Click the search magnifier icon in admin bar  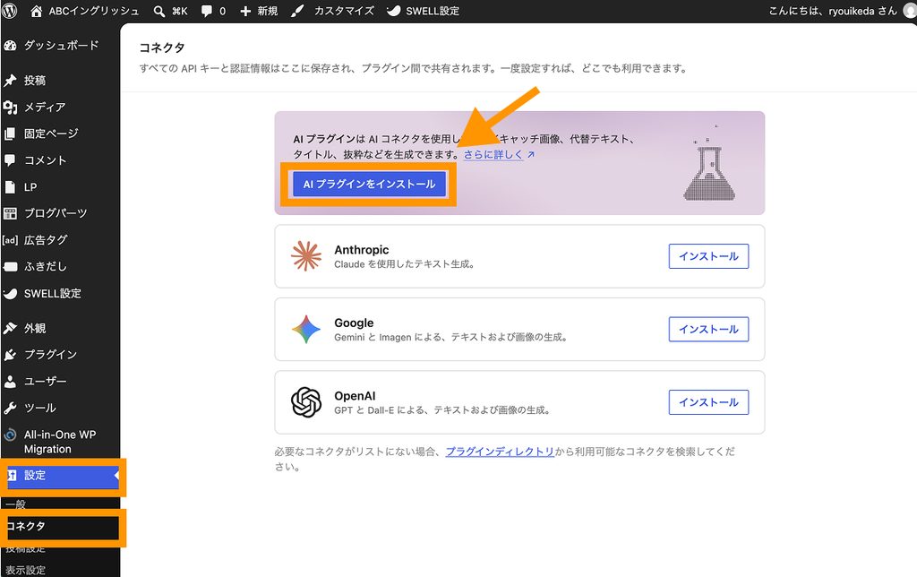point(159,11)
